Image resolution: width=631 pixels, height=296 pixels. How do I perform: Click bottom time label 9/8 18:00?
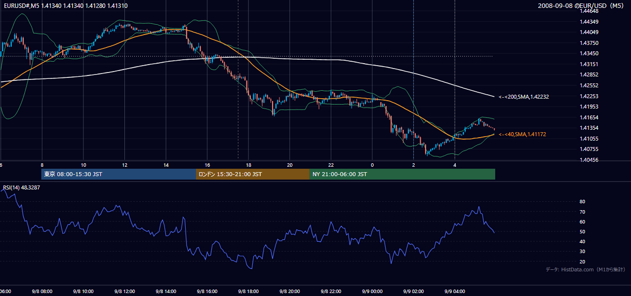tap(248, 292)
